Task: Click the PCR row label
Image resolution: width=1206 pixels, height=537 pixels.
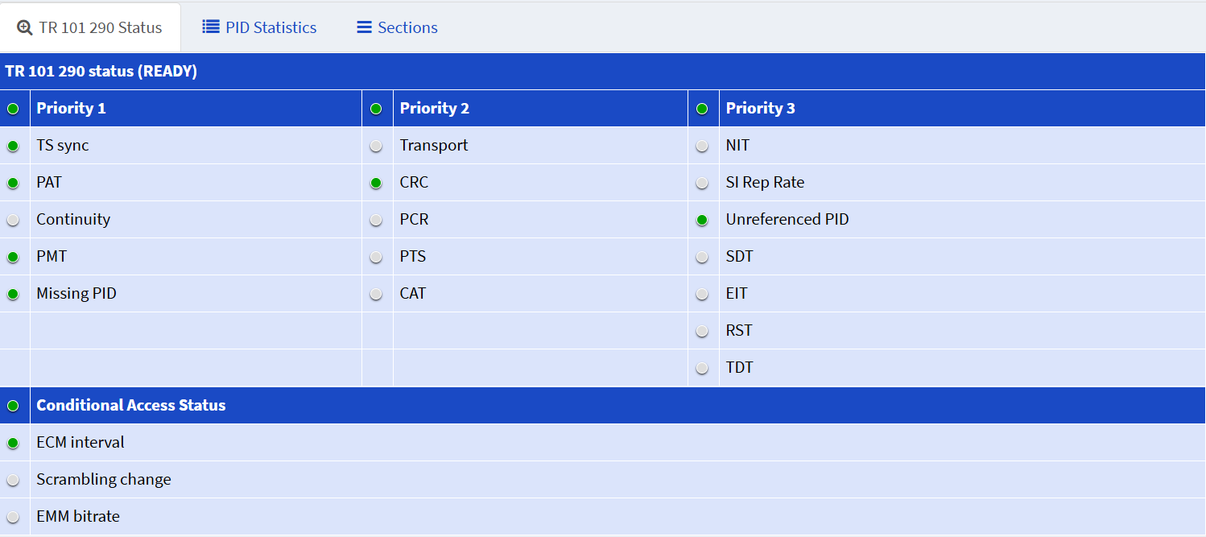Action: pyautogui.click(x=415, y=220)
